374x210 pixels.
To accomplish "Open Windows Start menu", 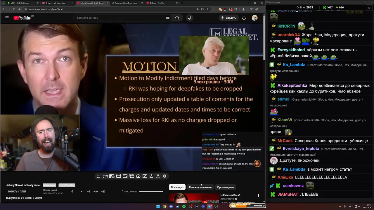I will pyautogui.click(x=158, y=206).
